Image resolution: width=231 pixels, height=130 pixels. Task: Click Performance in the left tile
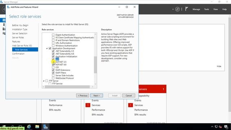pos(56,105)
